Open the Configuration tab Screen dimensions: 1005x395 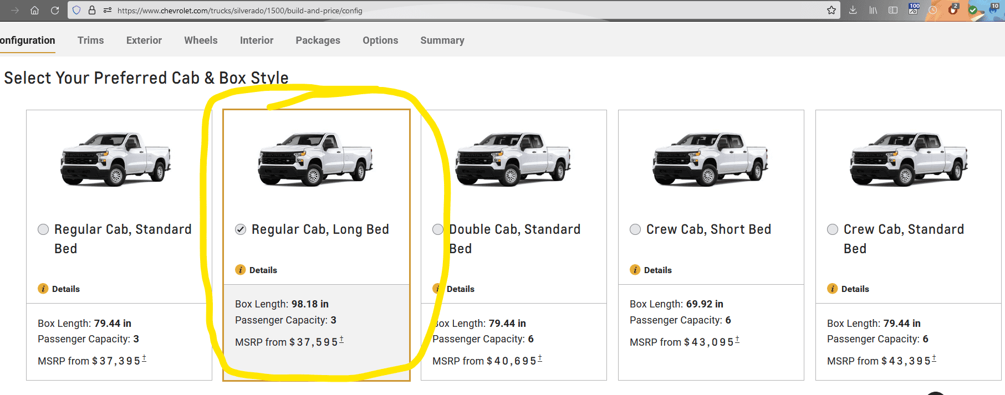coord(28,40)
